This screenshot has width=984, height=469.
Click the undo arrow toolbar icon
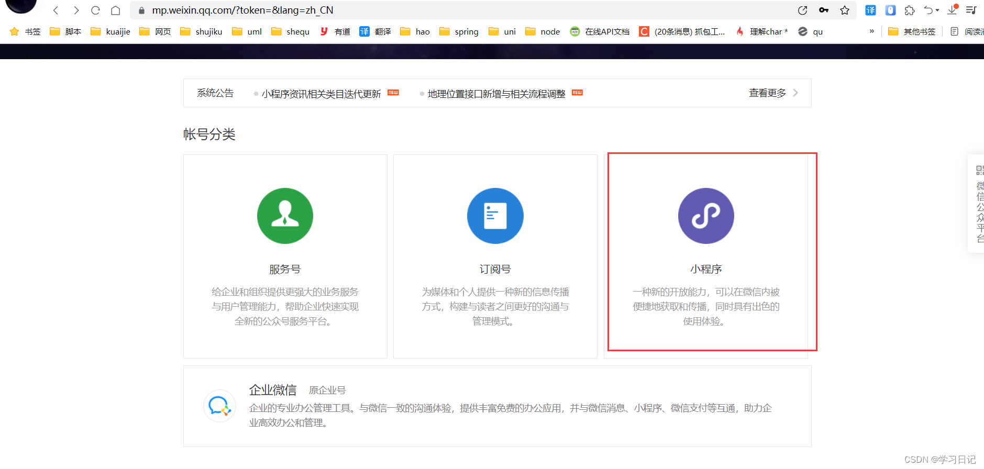928,10
